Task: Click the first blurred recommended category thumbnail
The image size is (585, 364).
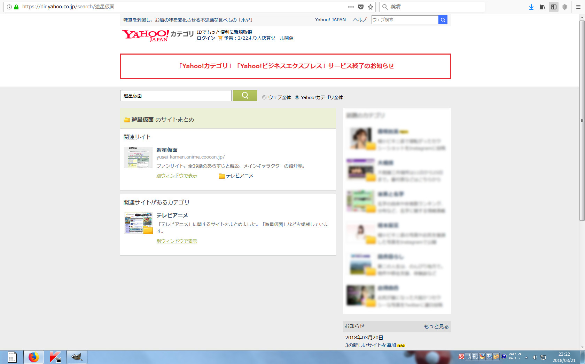Action: pyautogui.click(x=361, y=138)
